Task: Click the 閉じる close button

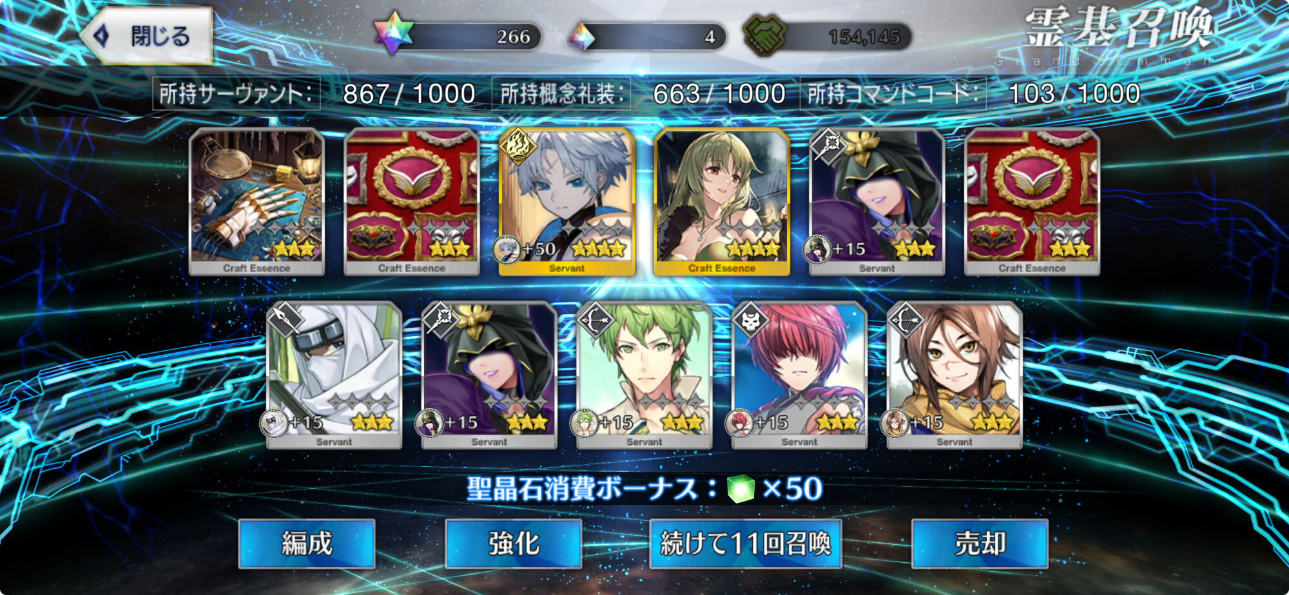Action: tap(147, 35)
